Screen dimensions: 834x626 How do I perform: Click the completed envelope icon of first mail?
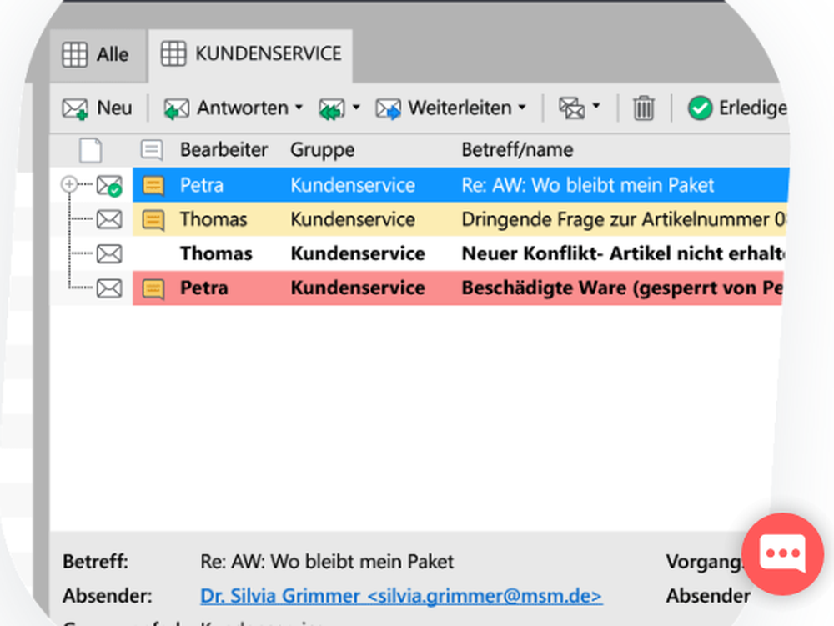click(x=109, y=185)
